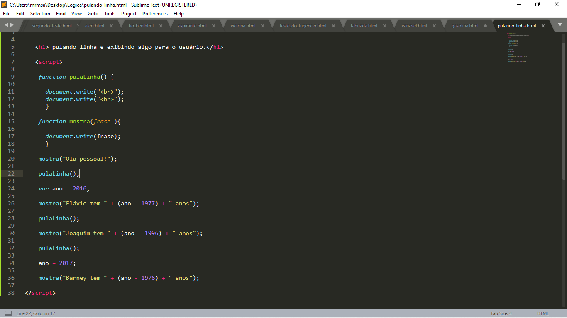
Task: Close the pulando_linha.html tab
Action: pyautogui.click(x=543, y=26)
